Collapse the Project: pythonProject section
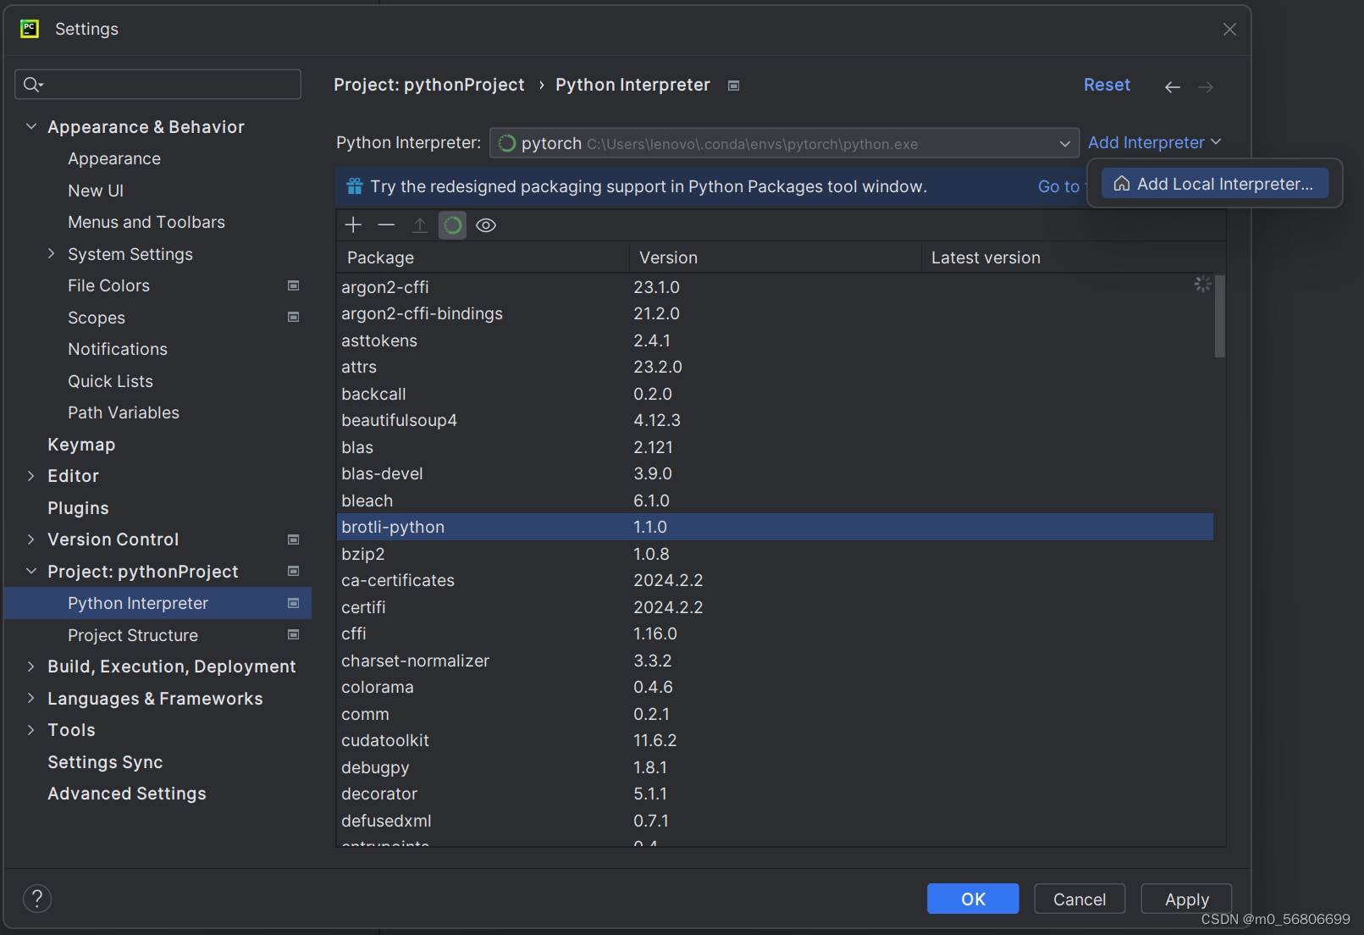Image resolution: width=1364 pixels, height=935 pixels. point(31,572)
